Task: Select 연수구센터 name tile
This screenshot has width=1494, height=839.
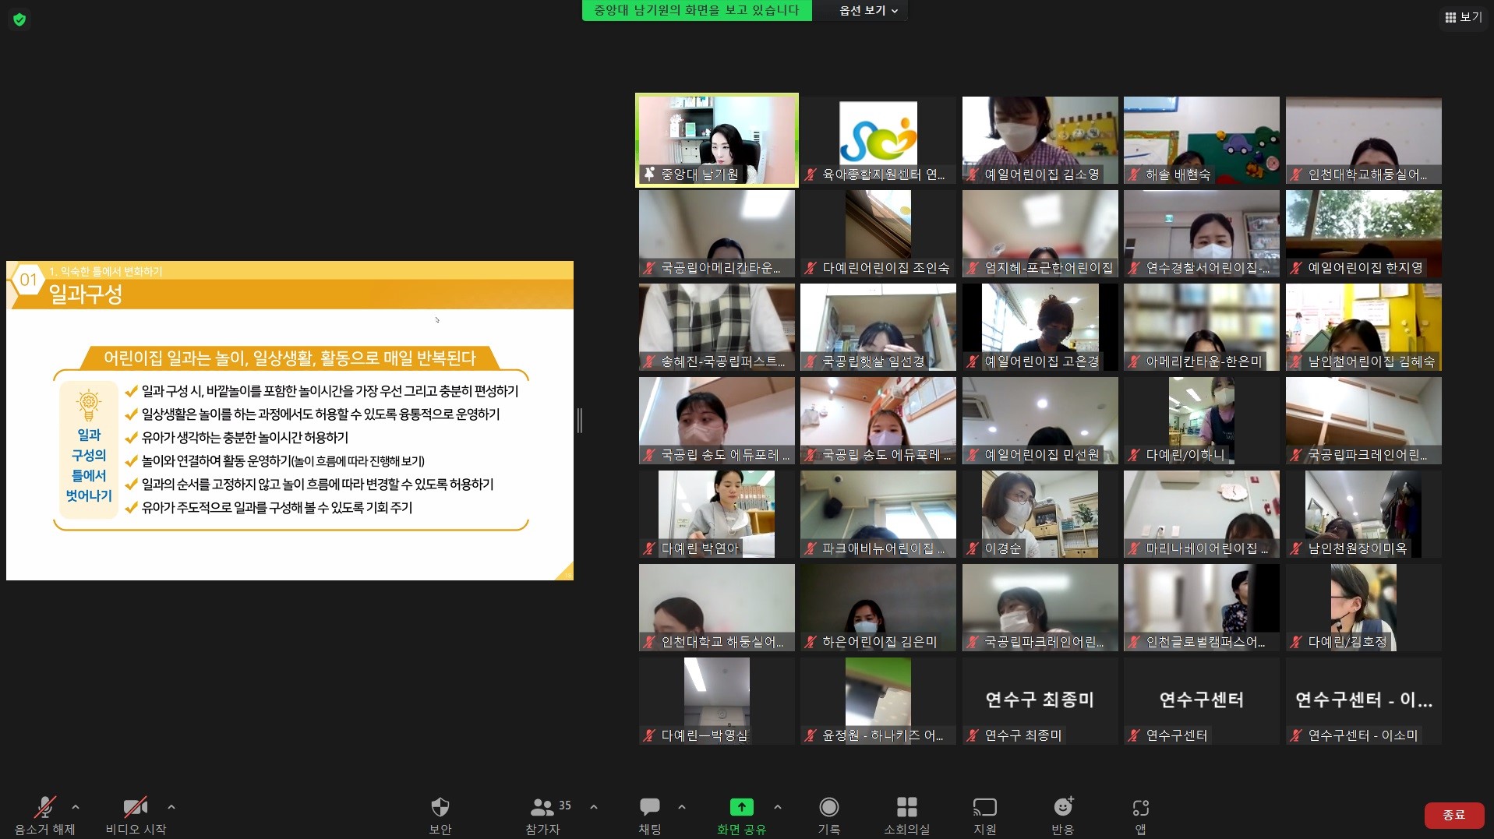Action: point(1202,701)
